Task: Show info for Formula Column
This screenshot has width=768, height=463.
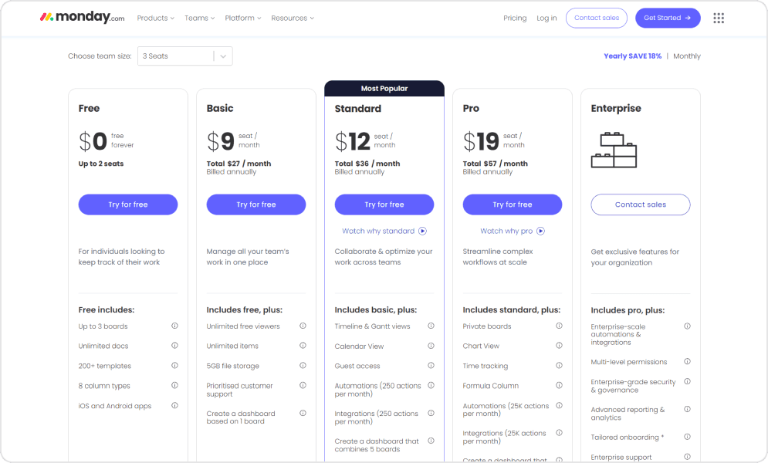Action: (559, 386)
